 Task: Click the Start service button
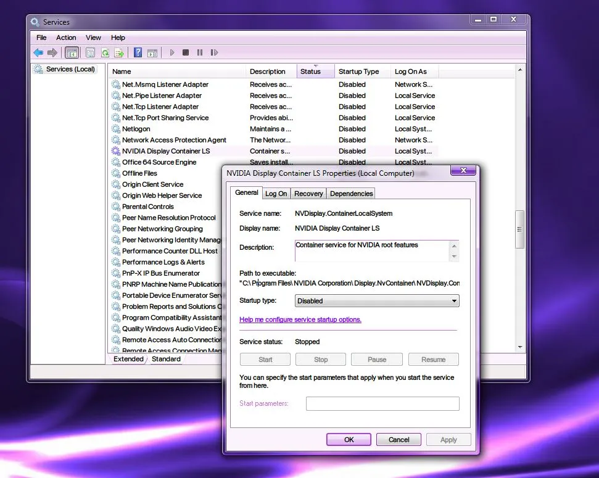tap(265, 360)
